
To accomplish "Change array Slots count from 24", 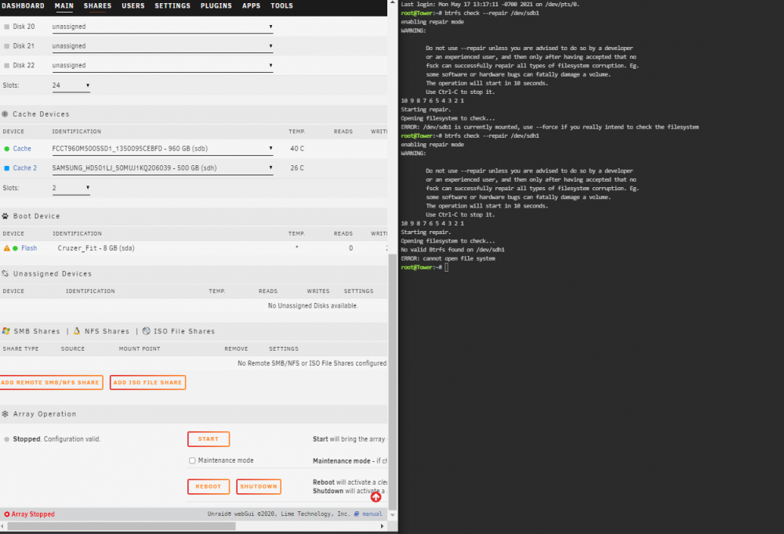I will 71,85.
